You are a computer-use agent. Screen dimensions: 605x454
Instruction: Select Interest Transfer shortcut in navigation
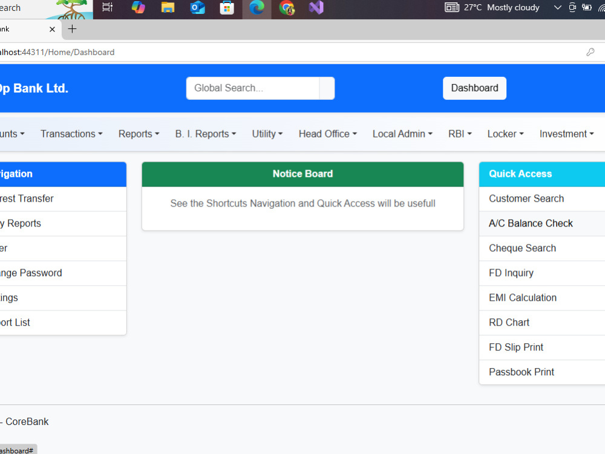(x=63, y=199)
